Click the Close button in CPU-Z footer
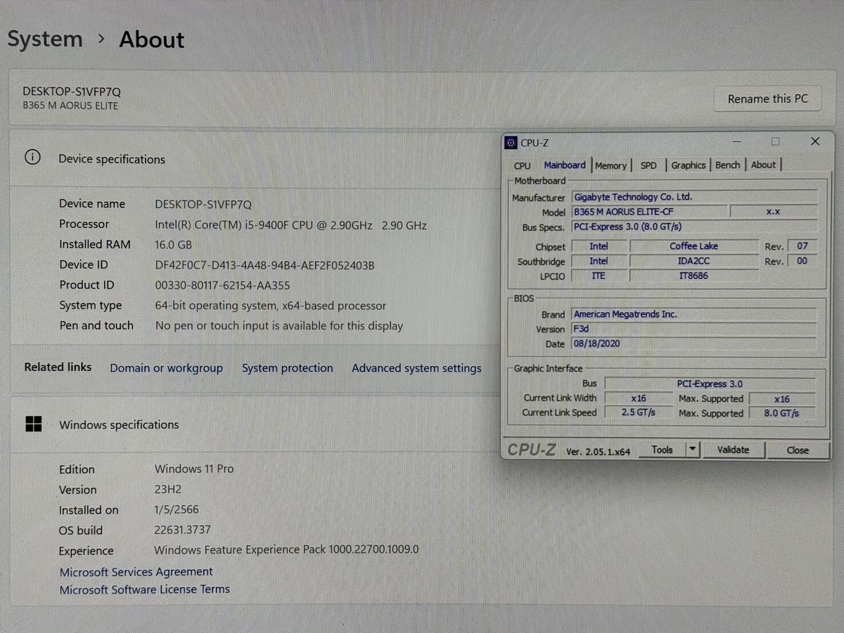844x633 pixels. [x=797, y=450]
